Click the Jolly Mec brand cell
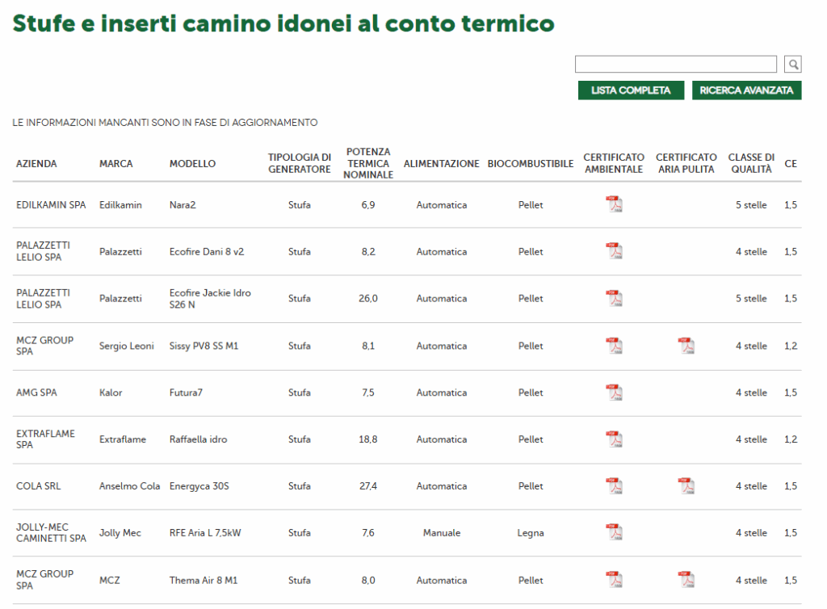The width and height of the screenshot is (827, 609). 120,532
